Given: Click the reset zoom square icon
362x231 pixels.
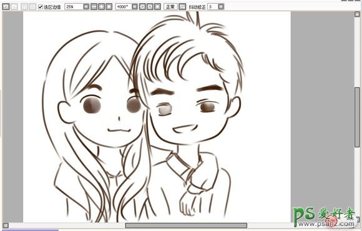Looking at the screenshot, I should click(x=109, y=6).
